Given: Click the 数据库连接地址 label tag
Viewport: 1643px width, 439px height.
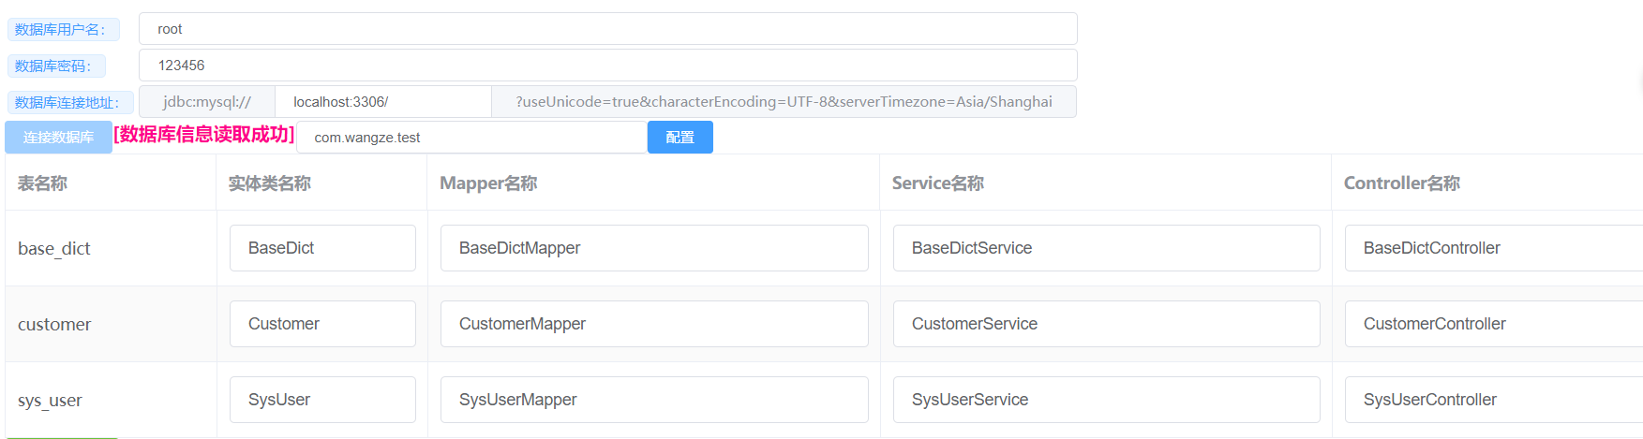Looking at the screenshot, I should (70, 103).
